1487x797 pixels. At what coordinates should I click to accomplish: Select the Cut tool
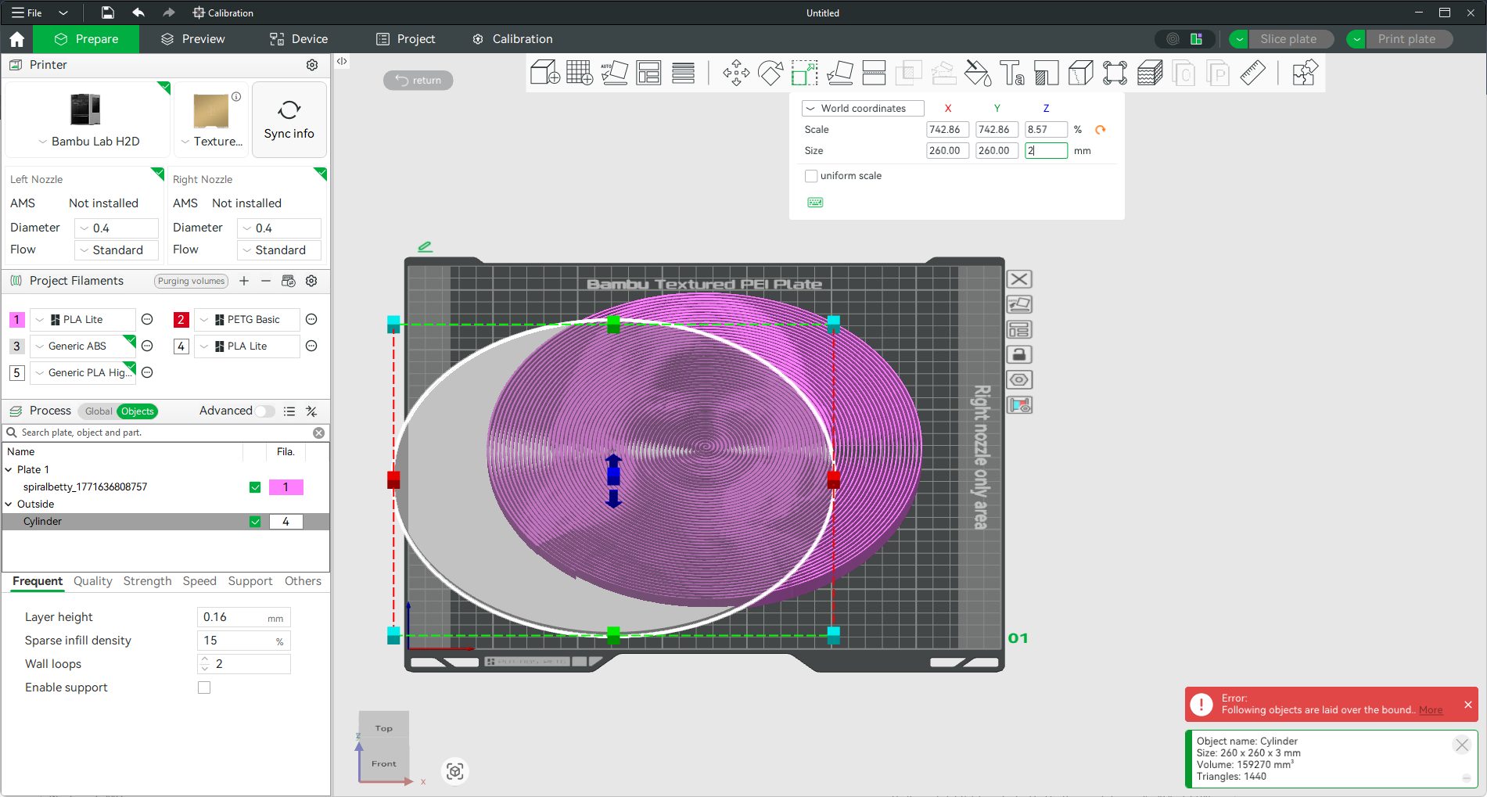(874, 73)
